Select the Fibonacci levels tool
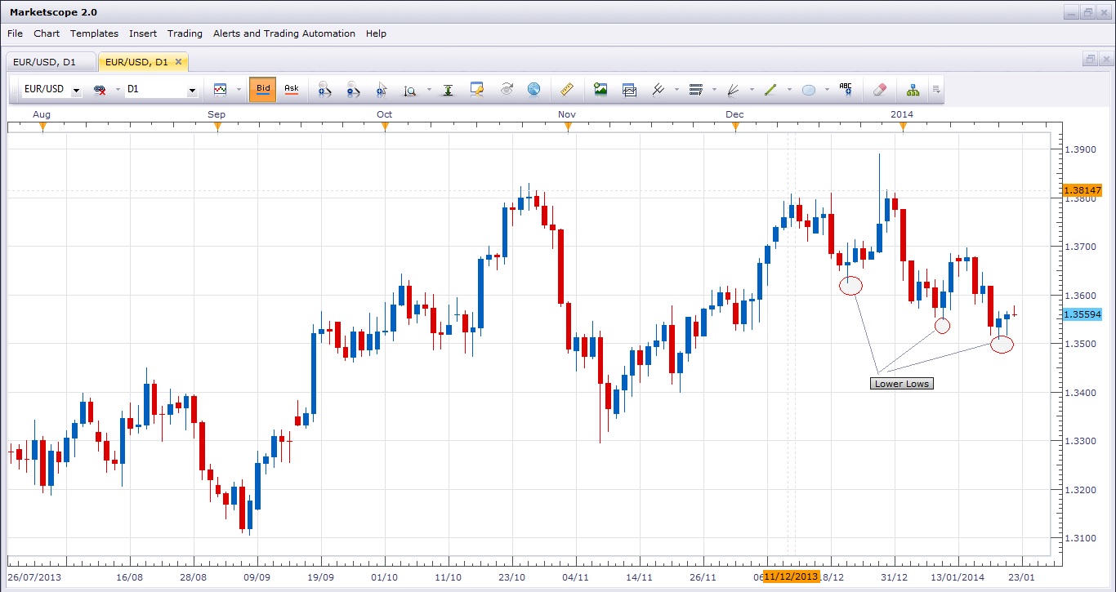Viewport: 1116px width, 592px height. pos(696,89)
